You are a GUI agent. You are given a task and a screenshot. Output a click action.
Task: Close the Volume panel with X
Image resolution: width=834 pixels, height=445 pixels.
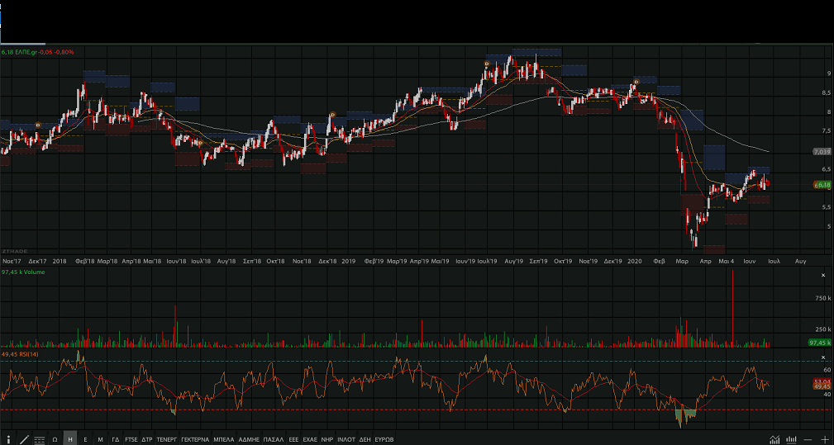point(822,274)
